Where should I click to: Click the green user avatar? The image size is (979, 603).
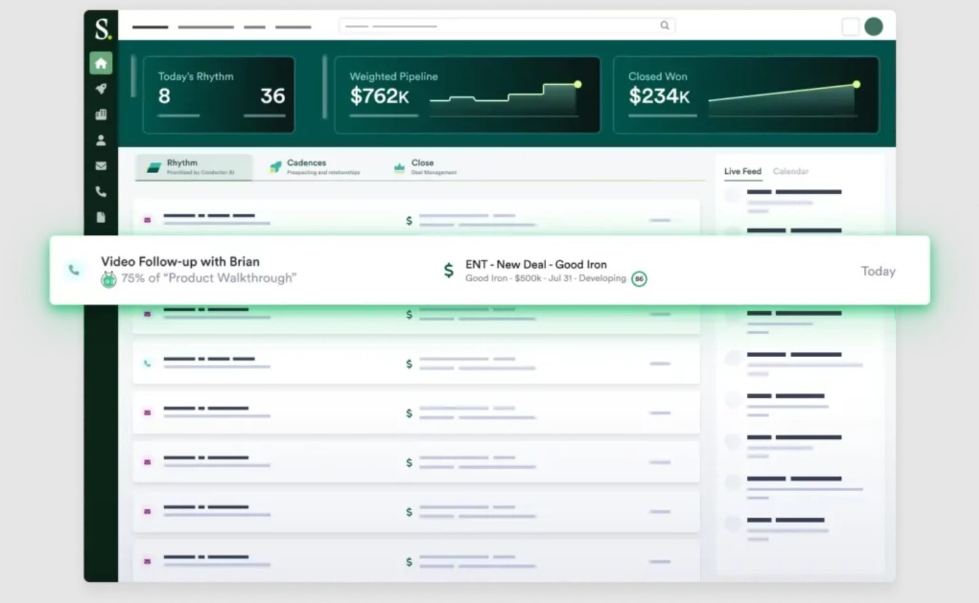click(873, 26)
